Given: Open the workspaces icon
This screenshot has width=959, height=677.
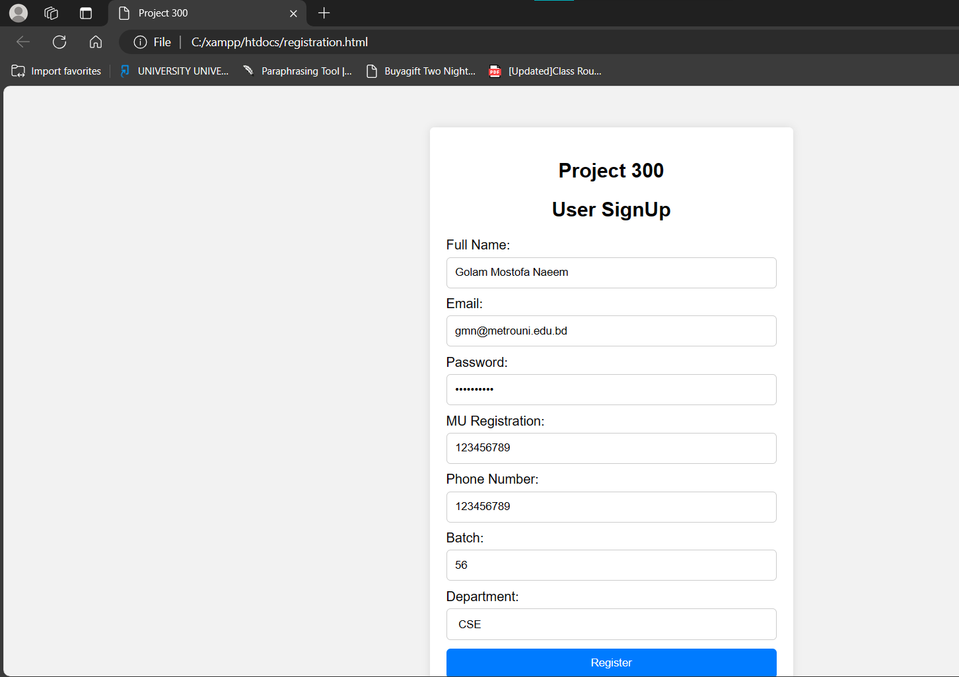Looking at the screenshot, I should pos(52,13).
